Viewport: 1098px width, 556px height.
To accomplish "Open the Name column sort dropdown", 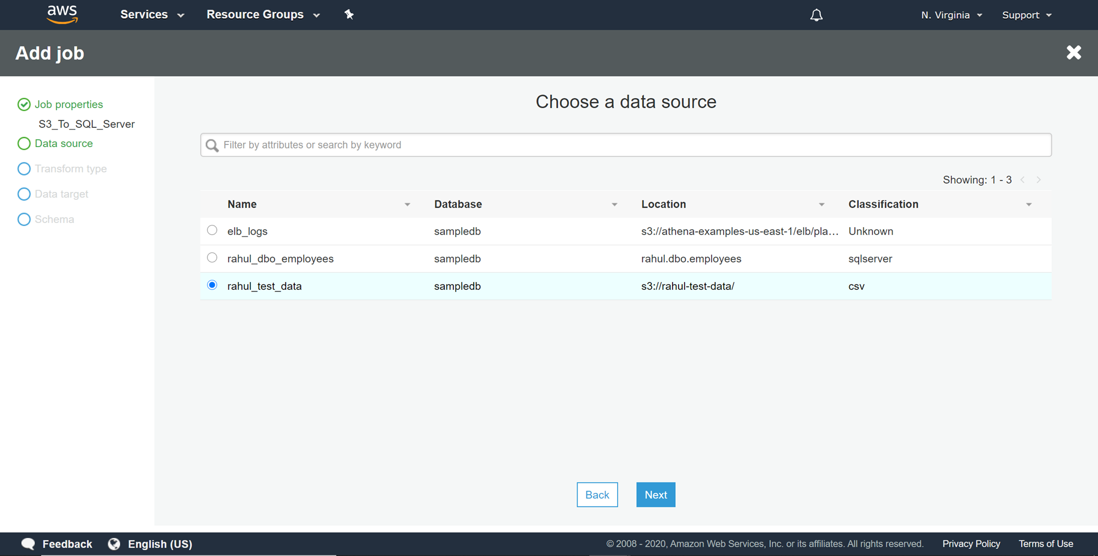I will 407,205.
